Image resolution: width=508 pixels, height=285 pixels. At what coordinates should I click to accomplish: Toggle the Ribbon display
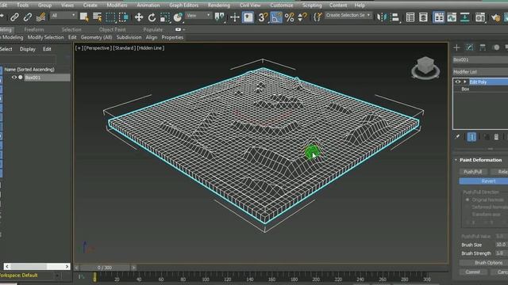[x=439, y=17]
